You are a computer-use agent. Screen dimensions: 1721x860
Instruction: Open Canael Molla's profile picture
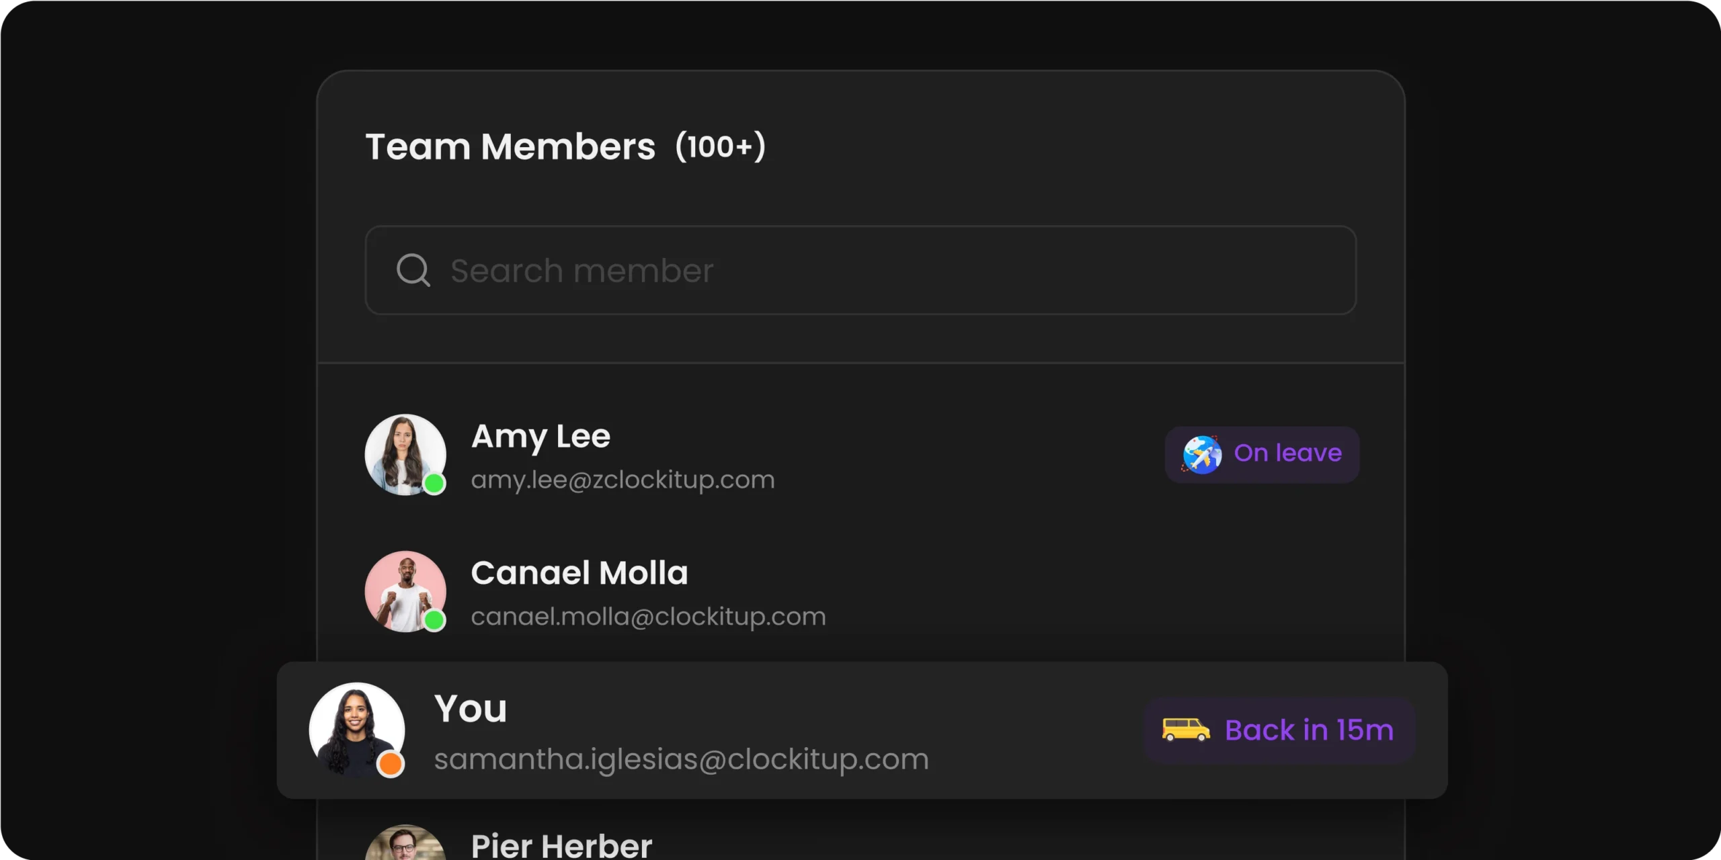pyautogui.click(x=405, y=592)
